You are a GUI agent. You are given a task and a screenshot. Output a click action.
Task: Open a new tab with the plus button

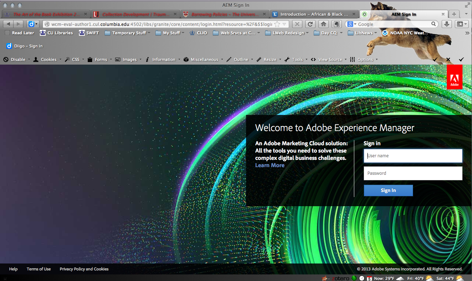454,14
